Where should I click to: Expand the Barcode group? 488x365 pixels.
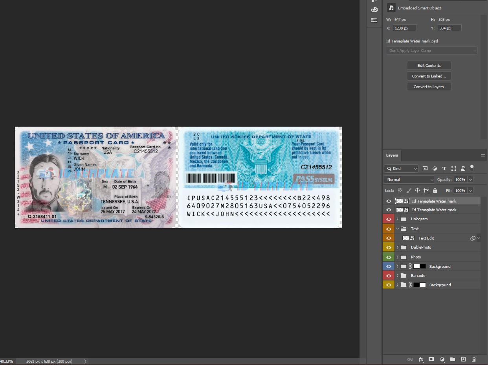pyautogui.click(x=397, y=276)
